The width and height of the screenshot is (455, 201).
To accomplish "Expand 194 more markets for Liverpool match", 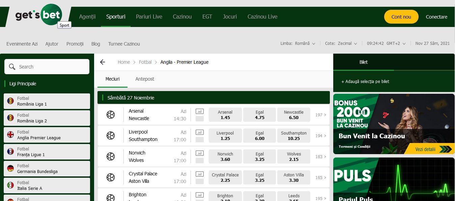I will (321, 136).
